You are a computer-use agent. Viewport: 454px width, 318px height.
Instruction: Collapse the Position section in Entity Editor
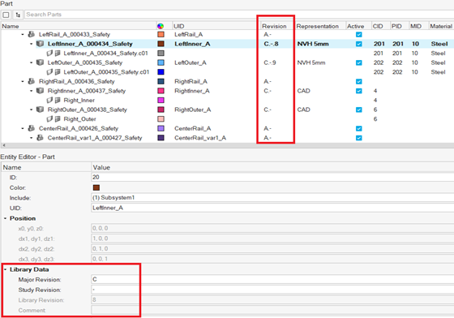[x=5, y=218]
